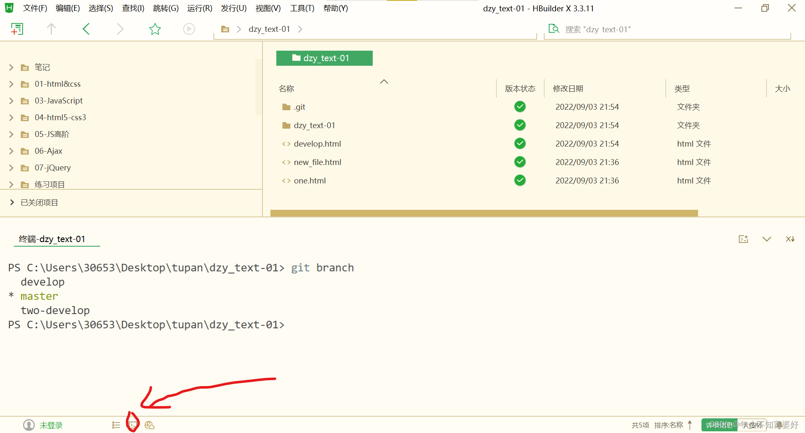Expand the 已关闭项目 section
The width and height of the screenshot is (805, 433).
click(x=12, y=202)
